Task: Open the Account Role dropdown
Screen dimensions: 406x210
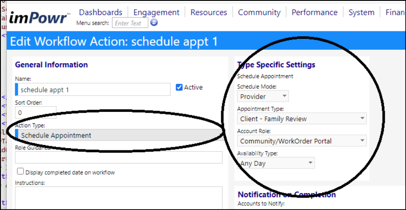Action: (302, 141)
